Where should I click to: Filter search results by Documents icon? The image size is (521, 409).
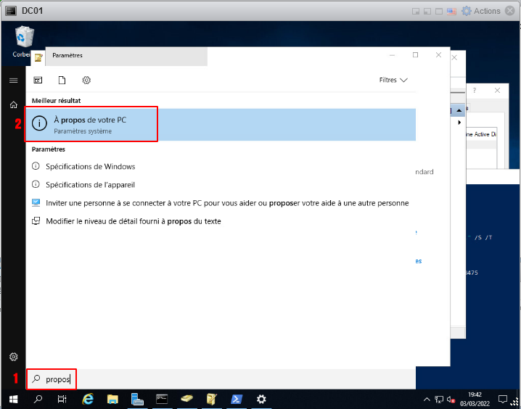coord(62,80)
